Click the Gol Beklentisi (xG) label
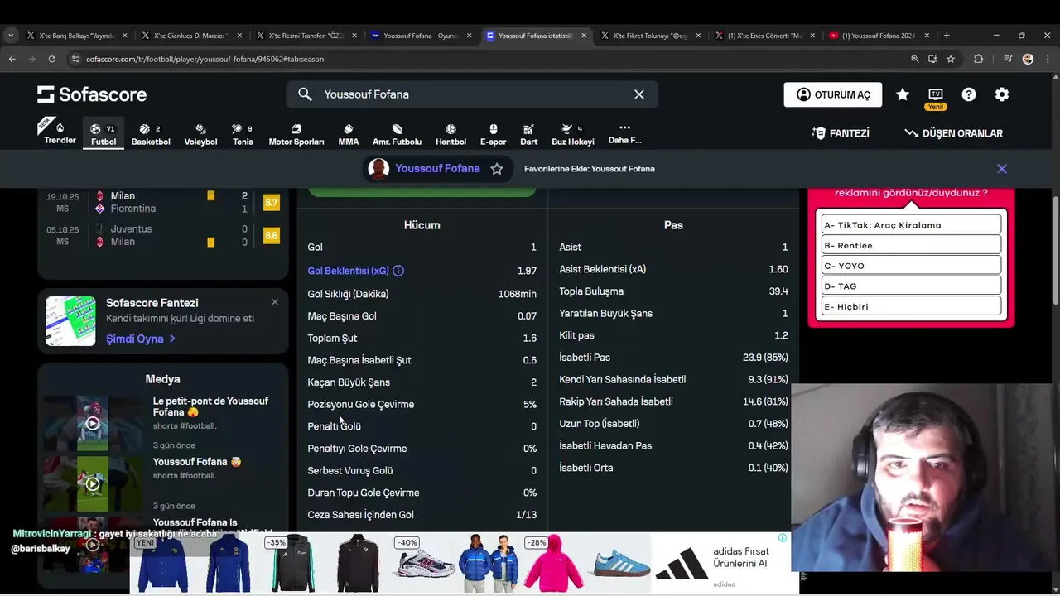 coord(348,271)
